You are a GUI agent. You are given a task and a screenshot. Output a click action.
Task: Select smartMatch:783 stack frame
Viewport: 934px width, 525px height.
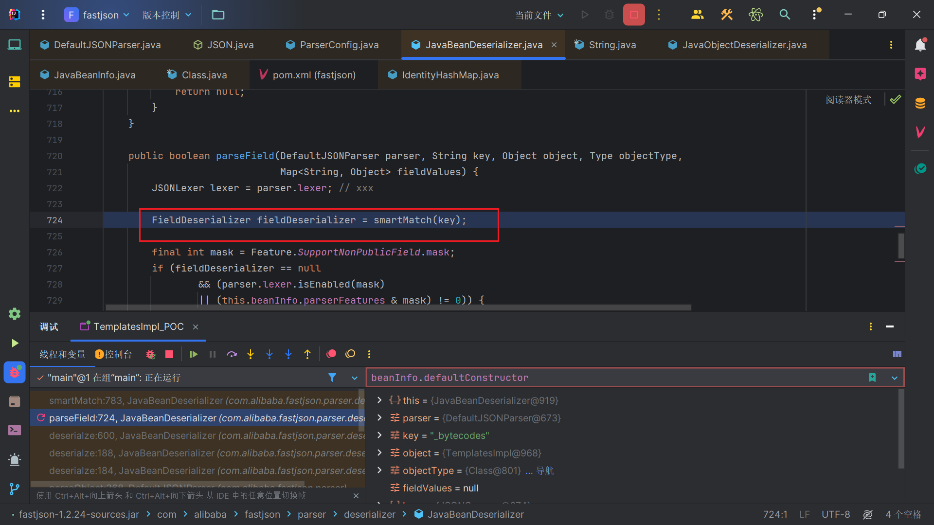click(197, 400)
